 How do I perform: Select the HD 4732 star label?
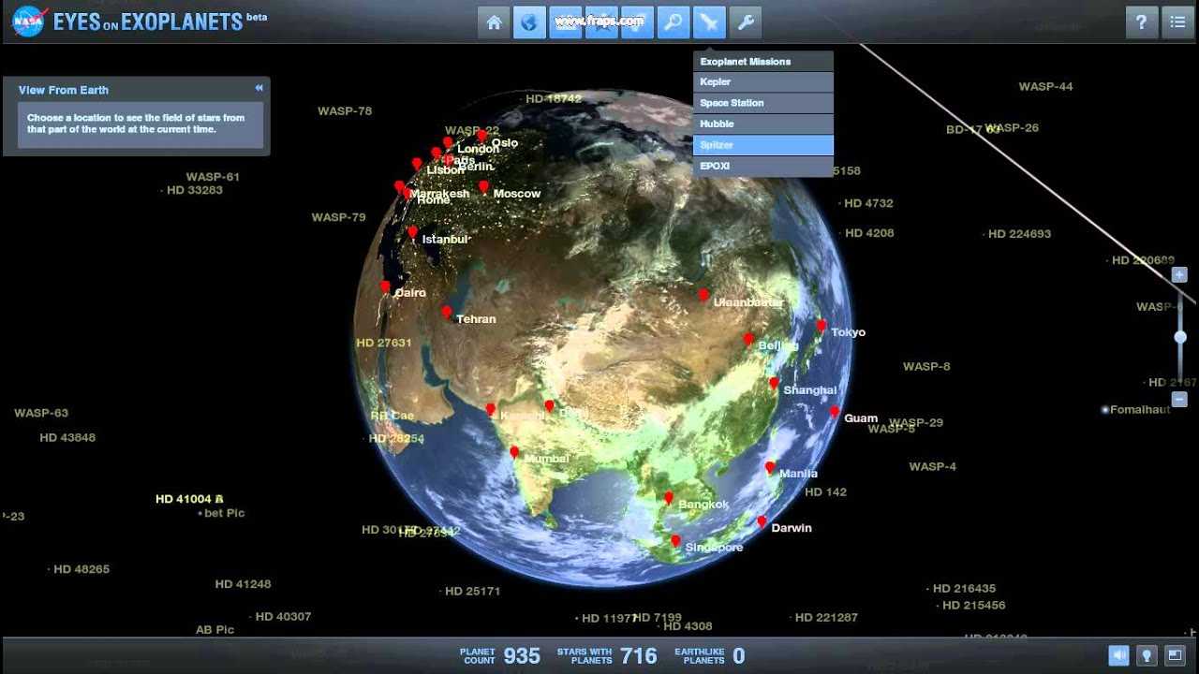pyautogui.click(x=868, y=203)
